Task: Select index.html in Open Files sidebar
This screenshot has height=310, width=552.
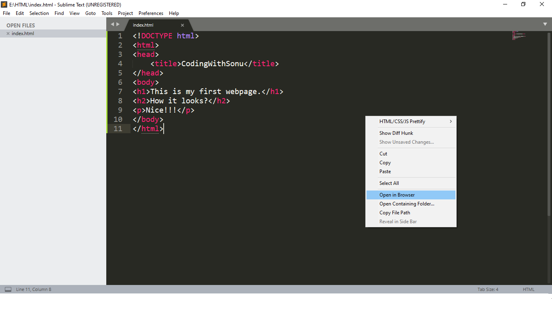Action: [23, 34]
